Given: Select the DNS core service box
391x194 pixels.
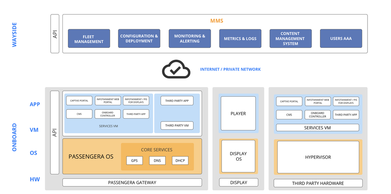Looking at the screenshot, I should click(x=157, y=161).
